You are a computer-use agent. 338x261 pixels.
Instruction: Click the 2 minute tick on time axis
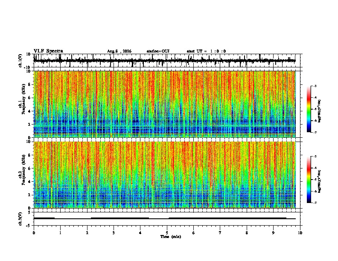click(87, 233)
